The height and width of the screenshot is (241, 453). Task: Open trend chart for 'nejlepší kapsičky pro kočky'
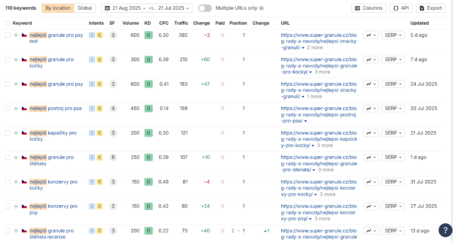click(x=371, y=133)
